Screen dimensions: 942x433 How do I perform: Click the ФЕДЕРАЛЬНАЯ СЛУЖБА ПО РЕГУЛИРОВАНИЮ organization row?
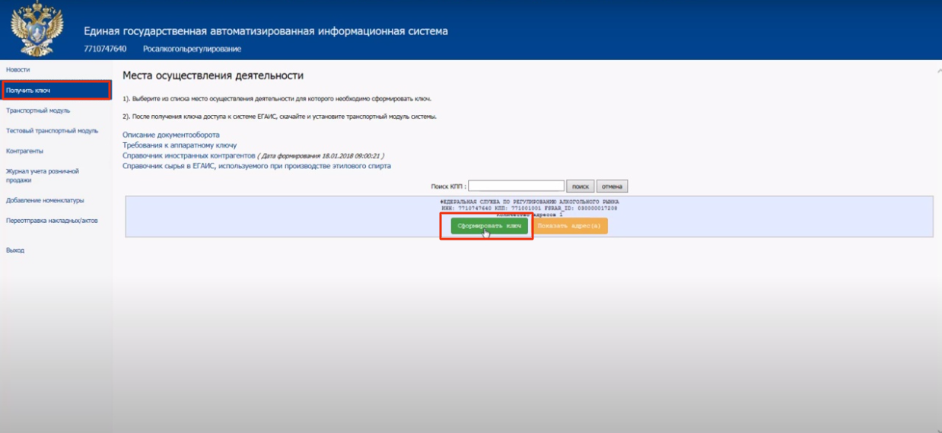[x=530, y=217]
